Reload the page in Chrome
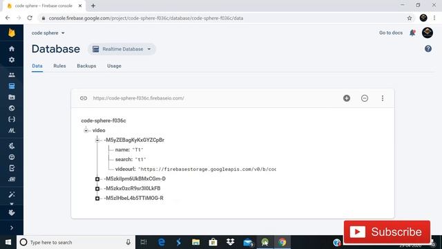The height and width of the screenshot is (249, 442). [30, 18]
